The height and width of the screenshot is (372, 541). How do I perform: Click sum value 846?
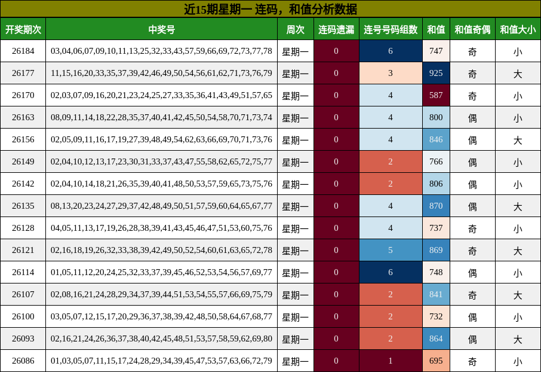point(436,140)
